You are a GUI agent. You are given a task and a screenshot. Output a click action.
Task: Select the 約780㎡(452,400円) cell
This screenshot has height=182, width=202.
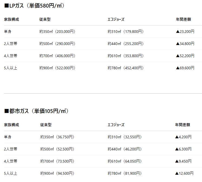pyautogui.click(x=126, y=68)
